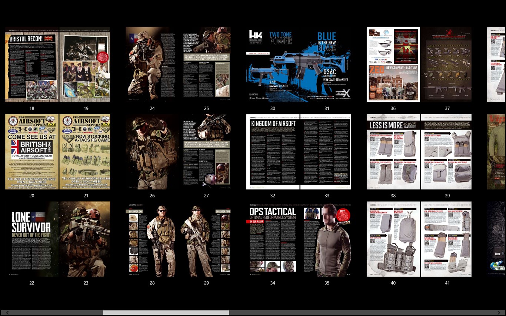Open the page 23 thumbnail of soldier aiming rifle
This screenshot has height=316, width=506.
click(85, 239)
